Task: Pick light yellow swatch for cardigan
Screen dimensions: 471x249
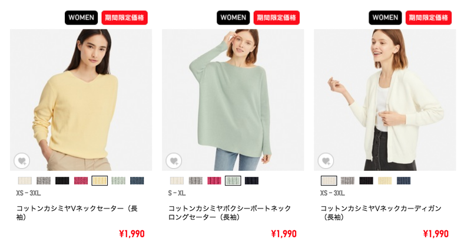Action: click(385, 181)
